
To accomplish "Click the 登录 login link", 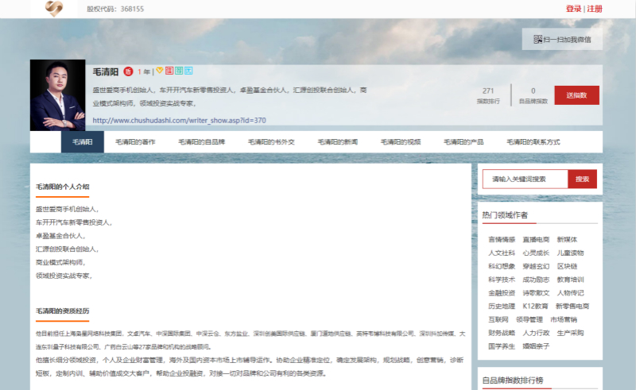I will click(x=573, y=9).
